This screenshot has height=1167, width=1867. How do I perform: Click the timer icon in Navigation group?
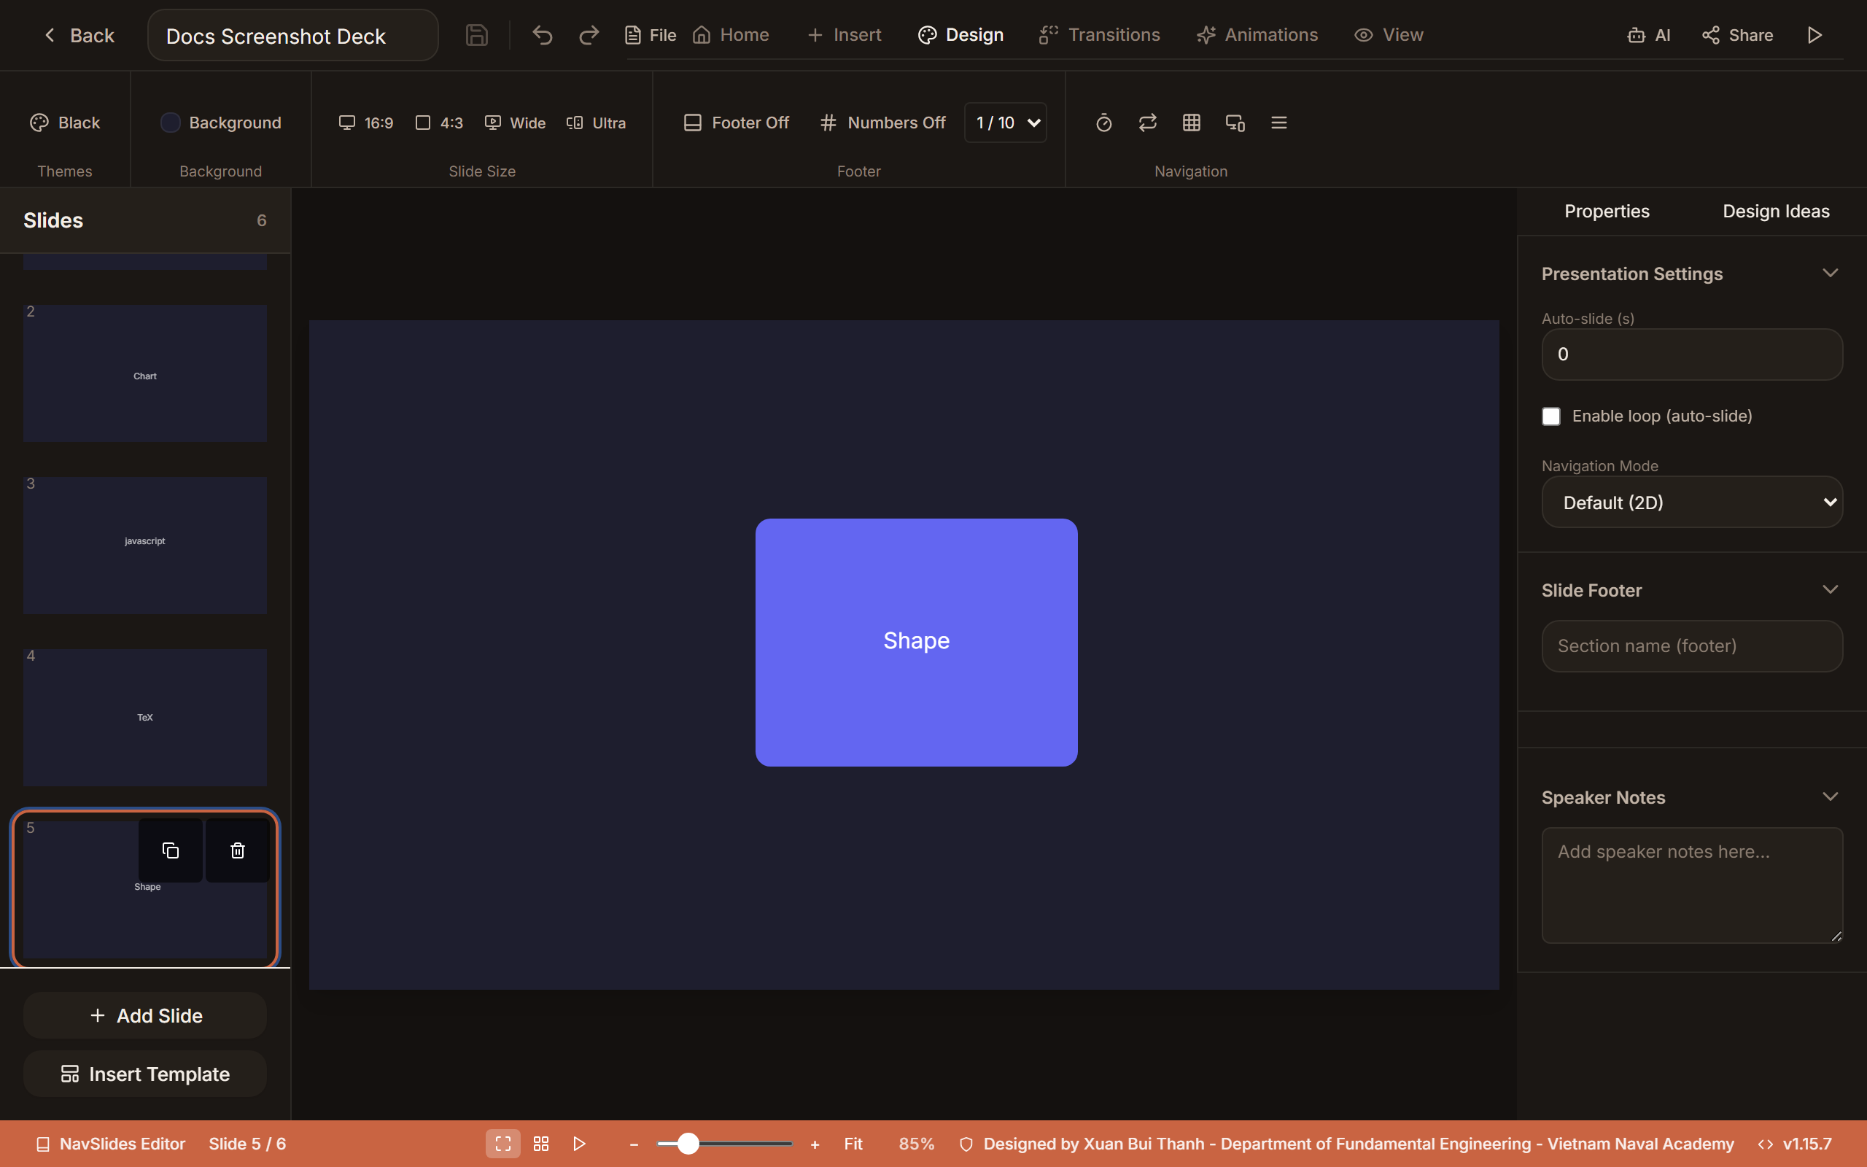point(1104,123)
